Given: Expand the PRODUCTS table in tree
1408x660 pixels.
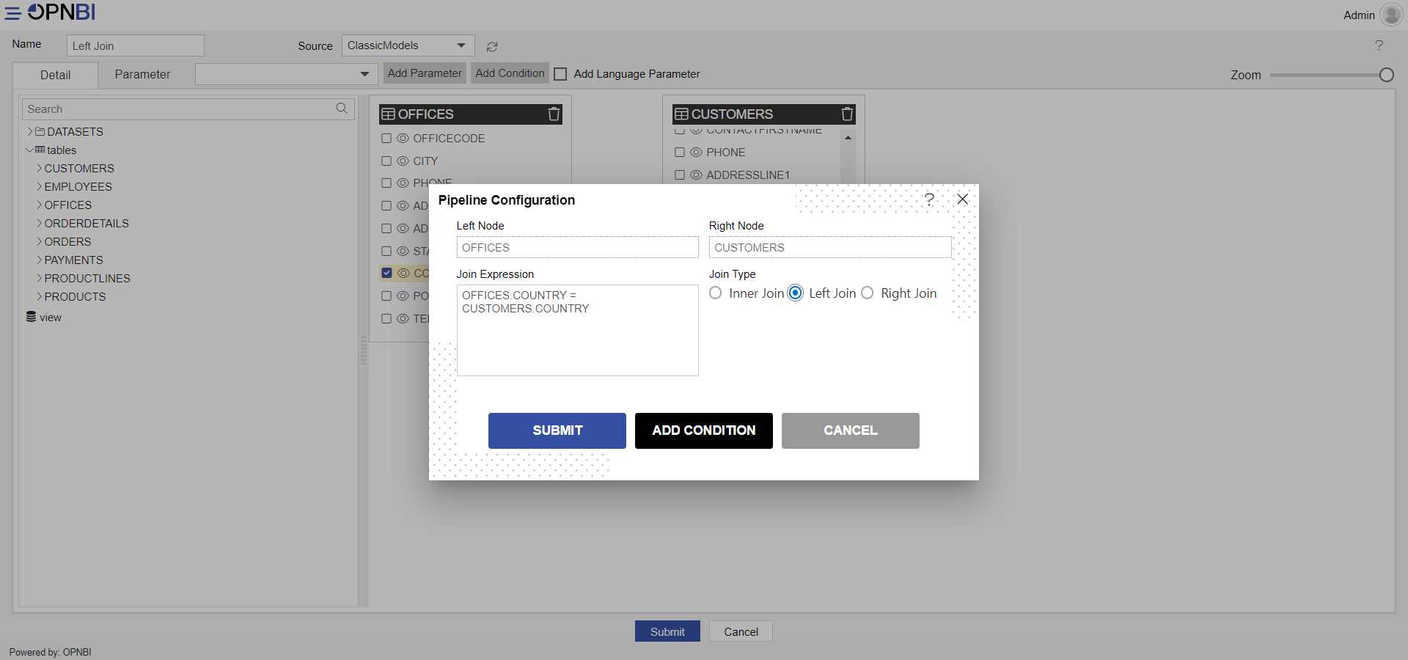Looking at the screenshot, I should [x=40, y=297].
